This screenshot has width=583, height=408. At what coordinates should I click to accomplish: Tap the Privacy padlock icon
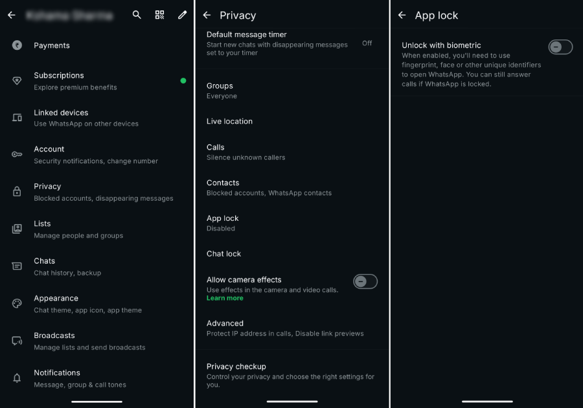[x=17, y=192]
